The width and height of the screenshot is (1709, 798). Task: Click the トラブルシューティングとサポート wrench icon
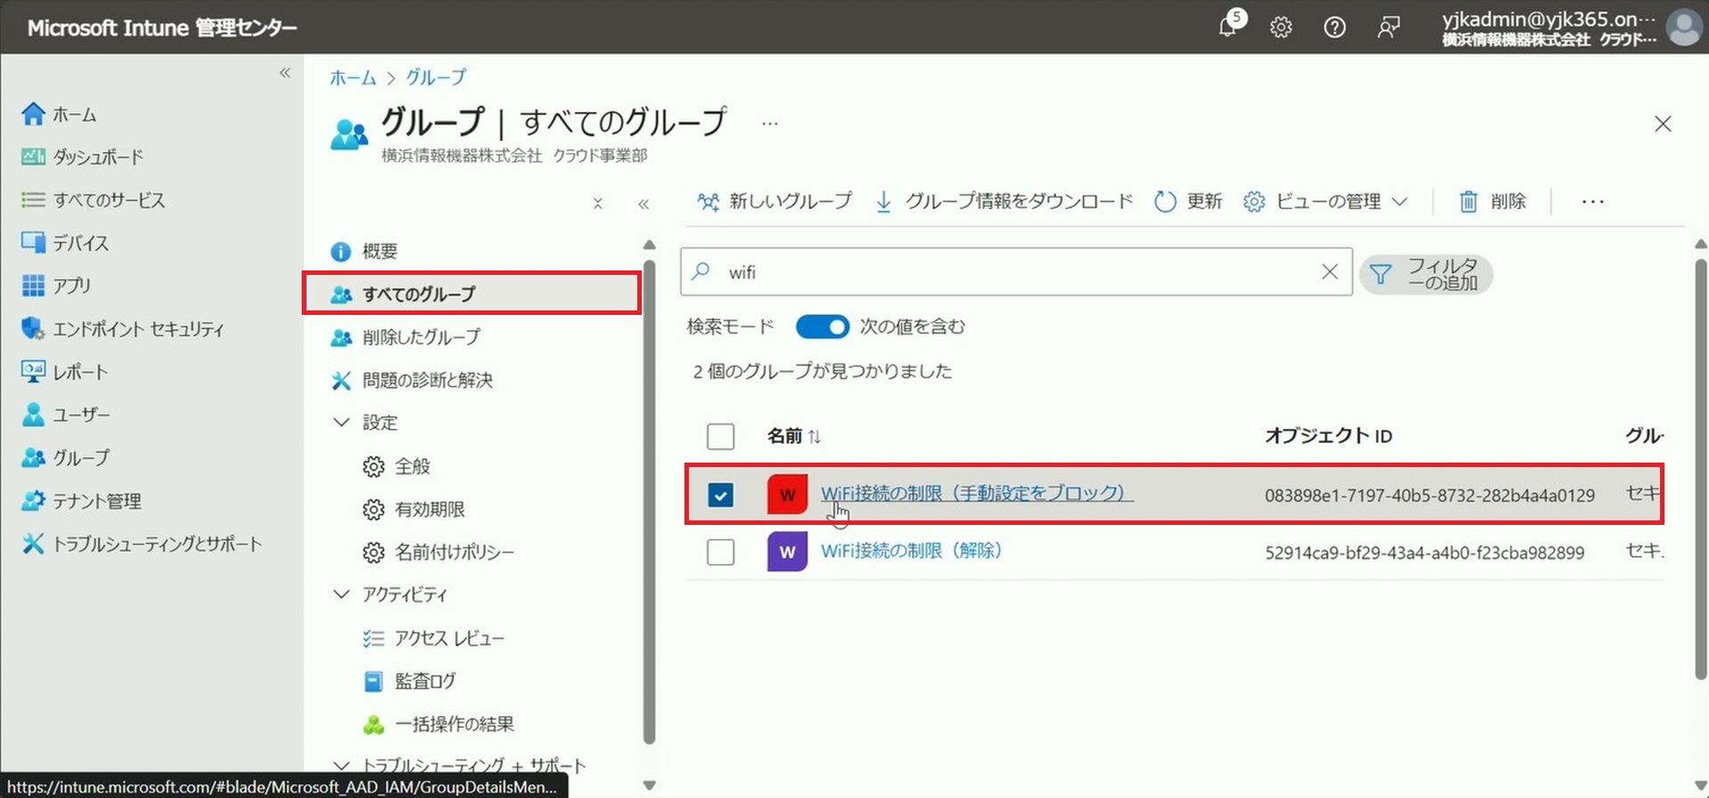click(x=33, y=544)
